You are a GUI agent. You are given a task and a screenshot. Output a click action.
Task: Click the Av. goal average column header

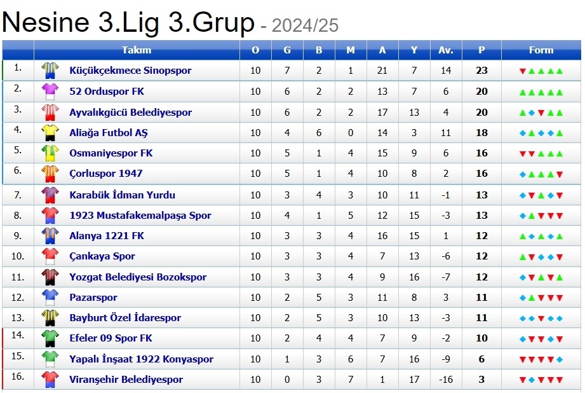(x=445, y=50)
